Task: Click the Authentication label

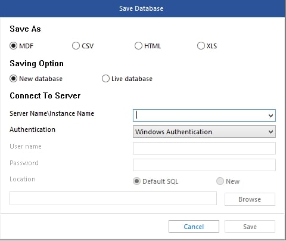Action: [x=32, y=129]
